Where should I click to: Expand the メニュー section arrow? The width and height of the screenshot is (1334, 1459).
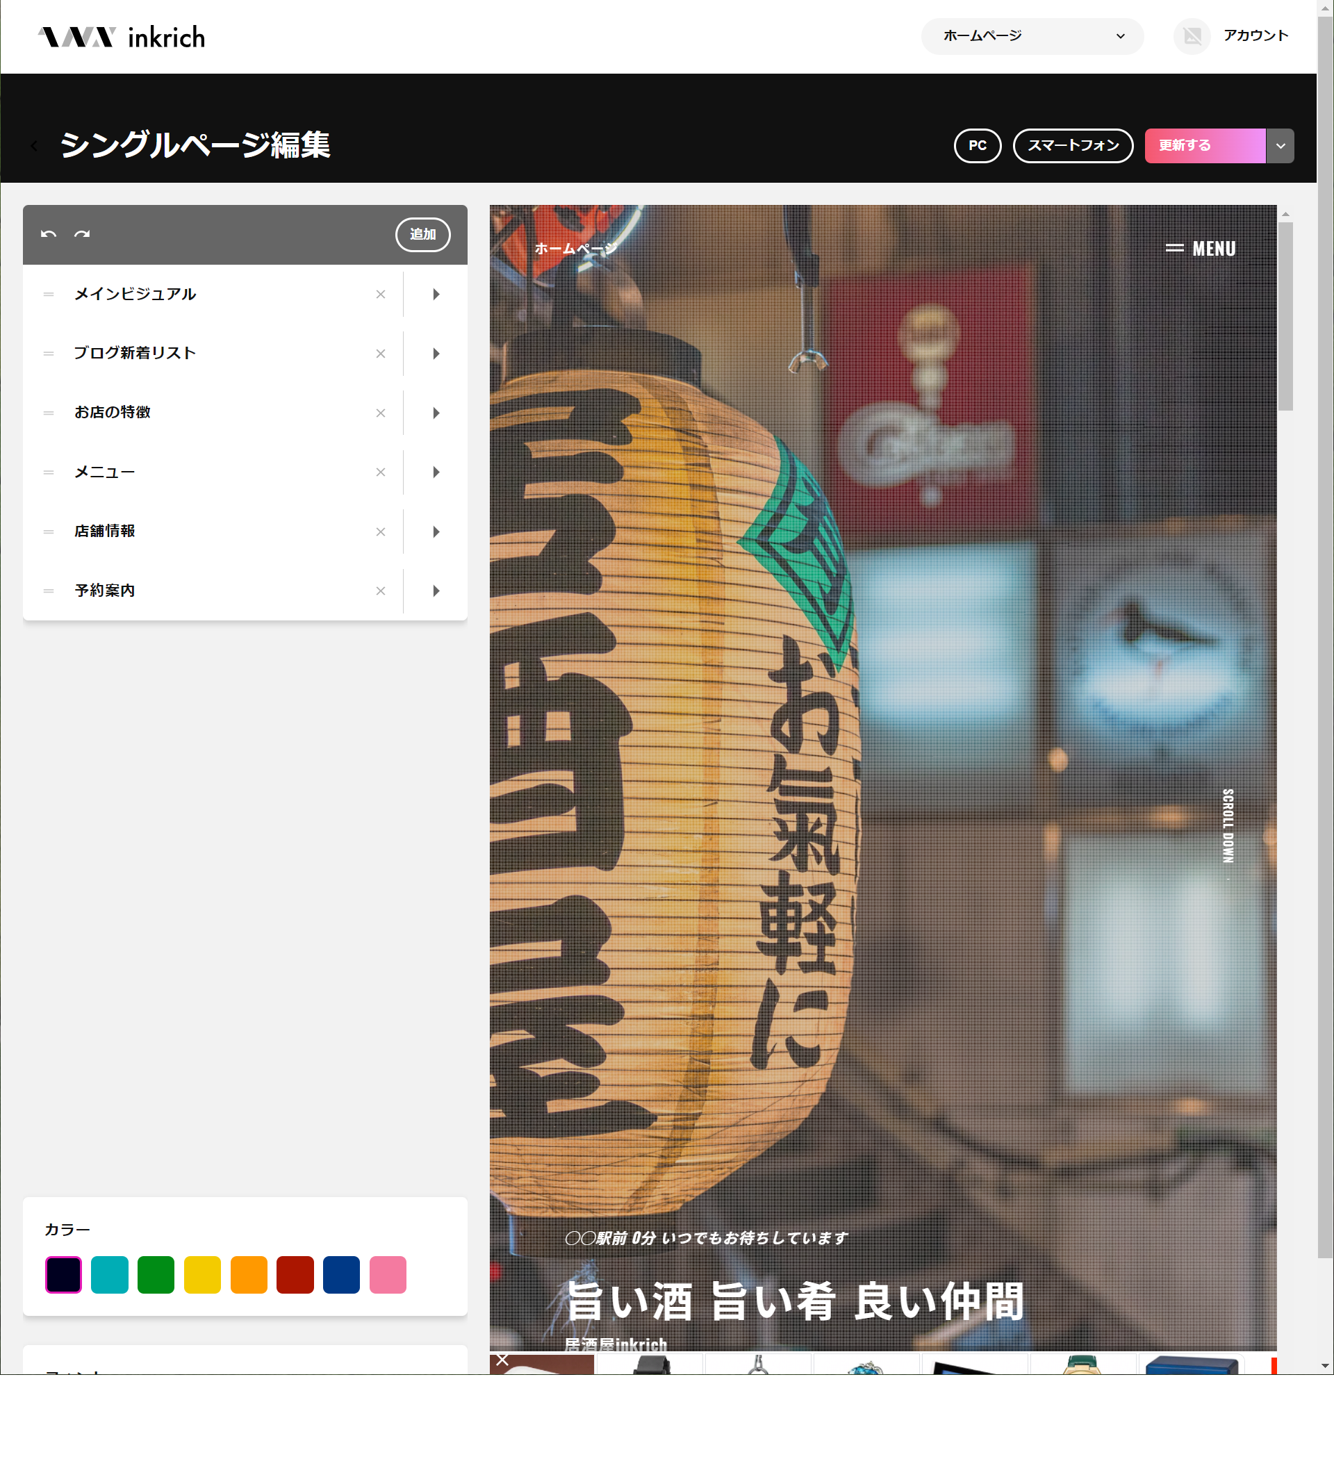point(436,472)
